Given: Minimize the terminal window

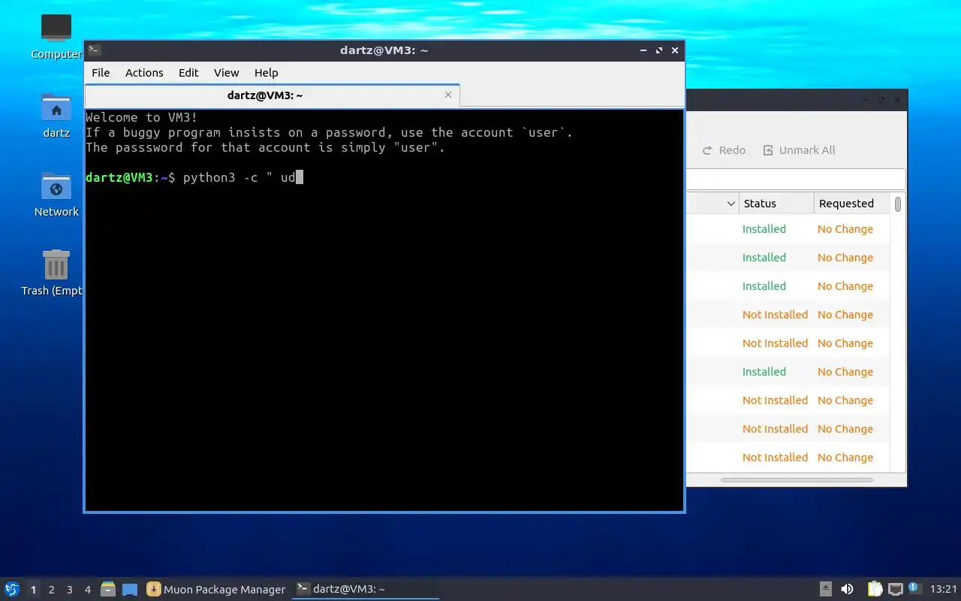Looking at the screenshot, I should tap(643, 50).
